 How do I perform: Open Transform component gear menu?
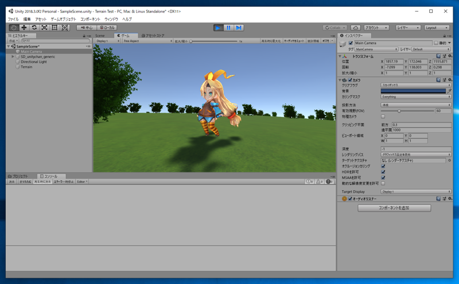450,56
